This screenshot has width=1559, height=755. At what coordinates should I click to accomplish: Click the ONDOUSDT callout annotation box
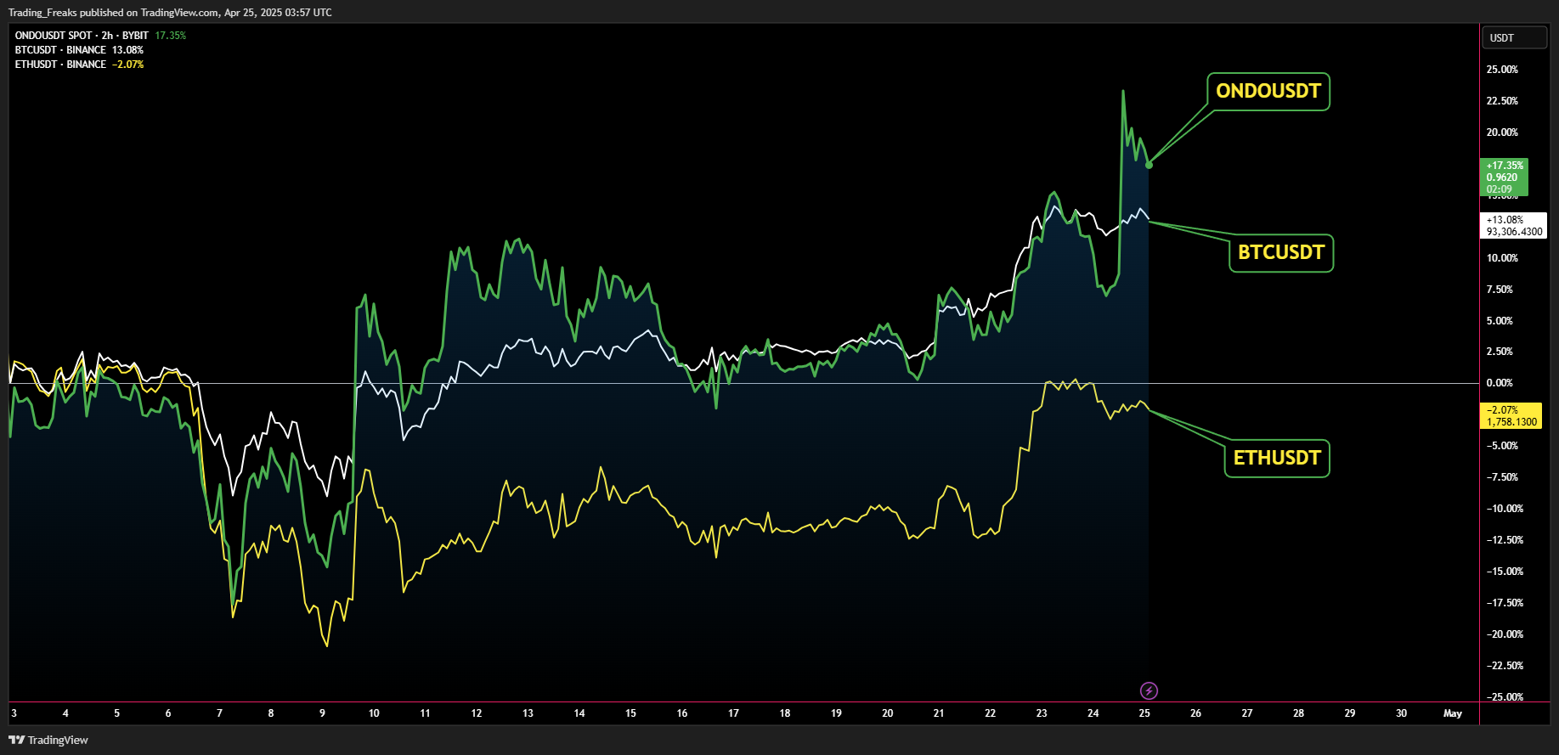click(1268, 92)
